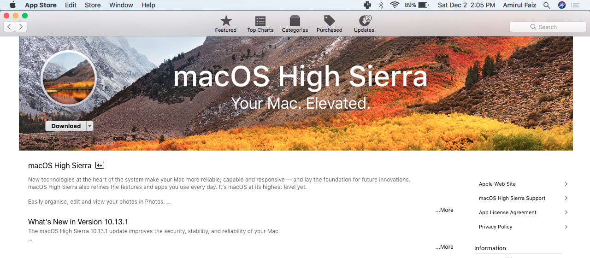Open the Apple menu

pos(12,5)
